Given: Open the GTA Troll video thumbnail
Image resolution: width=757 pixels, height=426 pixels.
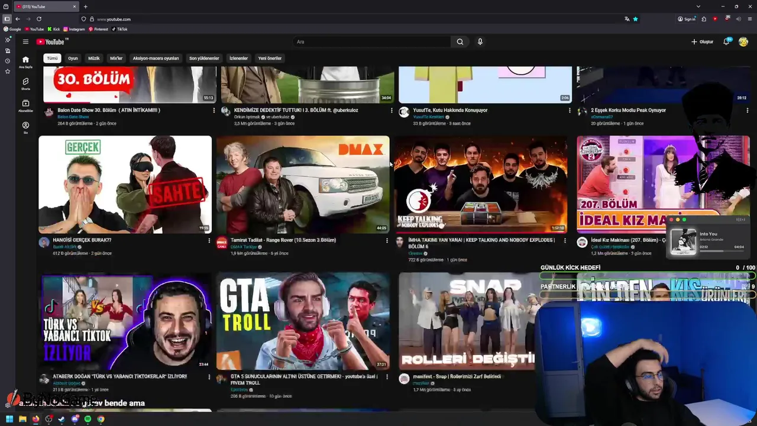Looking at the screenshot, I should pyautogui.click(x=303, y=321).
